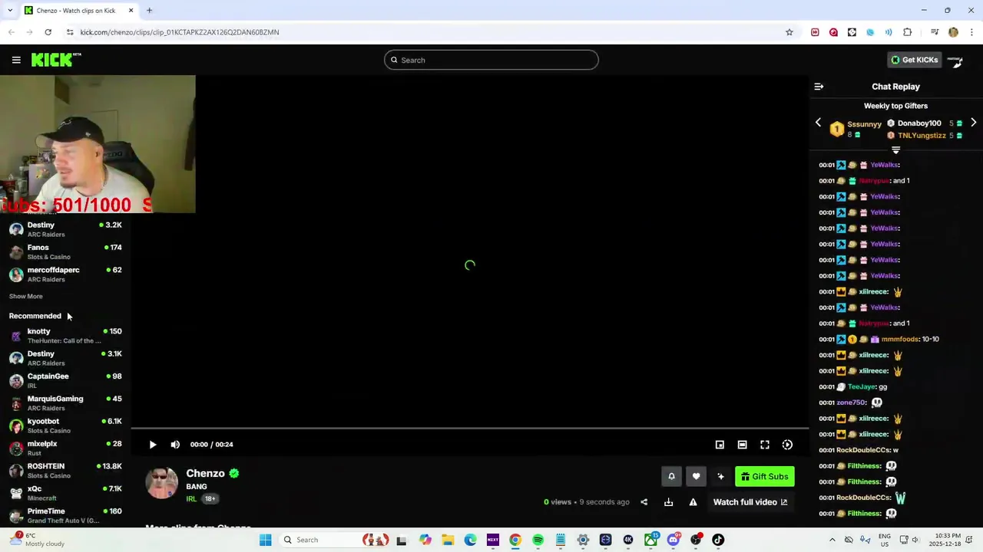Collapse the top gifters banner arrow

pyautogui.click(x=895, y=150)
